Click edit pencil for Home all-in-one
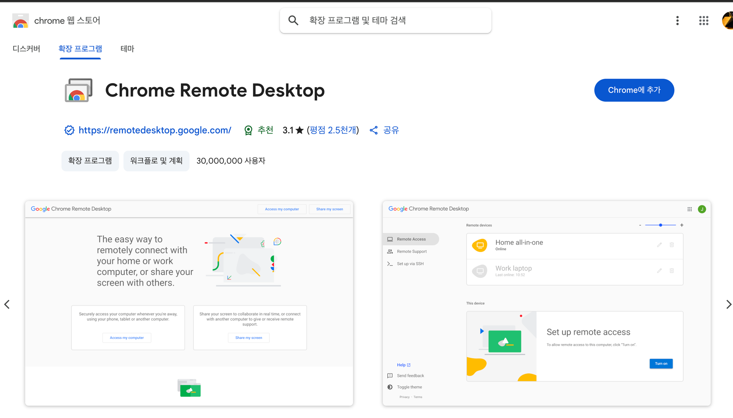733x418 pixels. (659, 245)
